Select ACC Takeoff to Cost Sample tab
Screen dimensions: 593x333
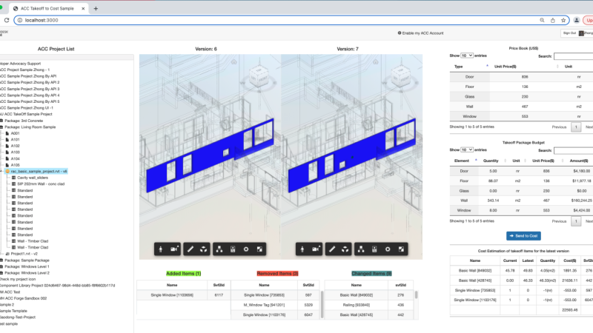[x=48, y=8]
